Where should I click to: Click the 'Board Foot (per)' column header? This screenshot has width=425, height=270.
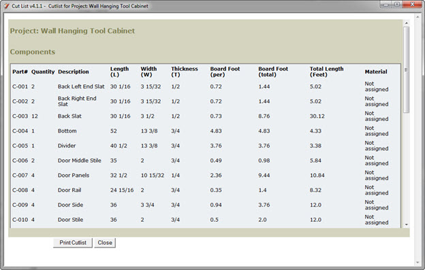coord(225,71)
